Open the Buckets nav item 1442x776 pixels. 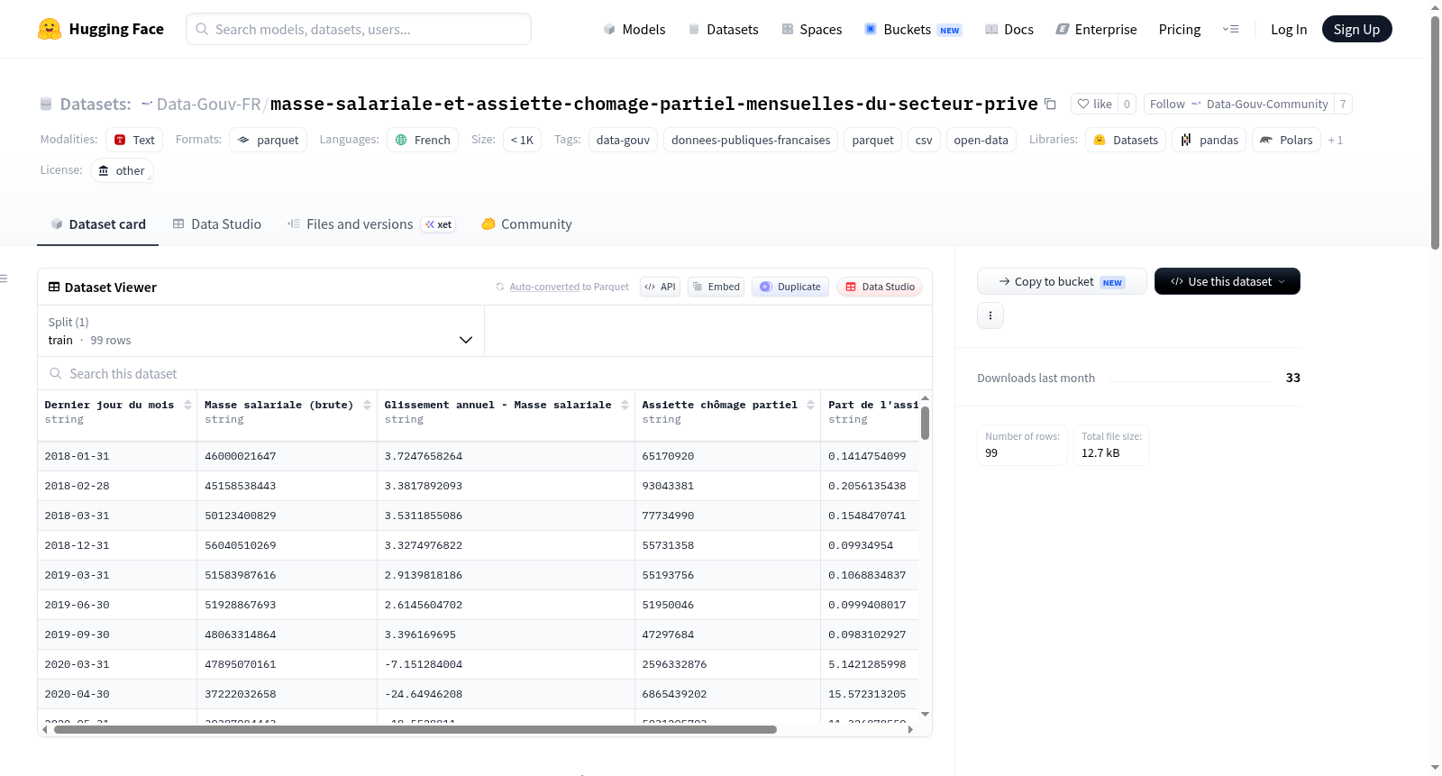pos(913,29)
